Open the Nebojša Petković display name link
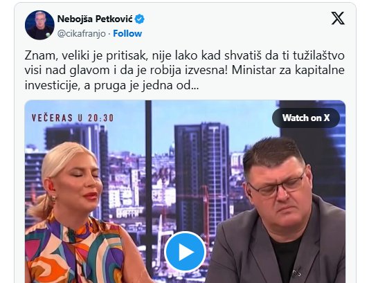The height and width of the screenshot is (283, 378). (95, 19)
